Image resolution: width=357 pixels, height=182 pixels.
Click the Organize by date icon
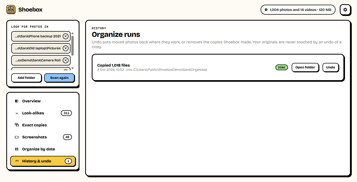pyautogui.click(x=17, y=149)
